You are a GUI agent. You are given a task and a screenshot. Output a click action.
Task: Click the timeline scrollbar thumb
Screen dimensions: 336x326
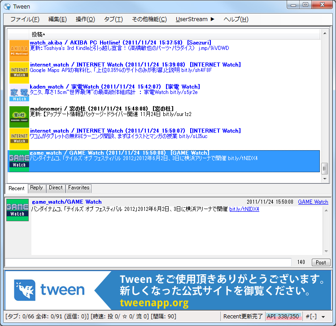tap(324, 169)
